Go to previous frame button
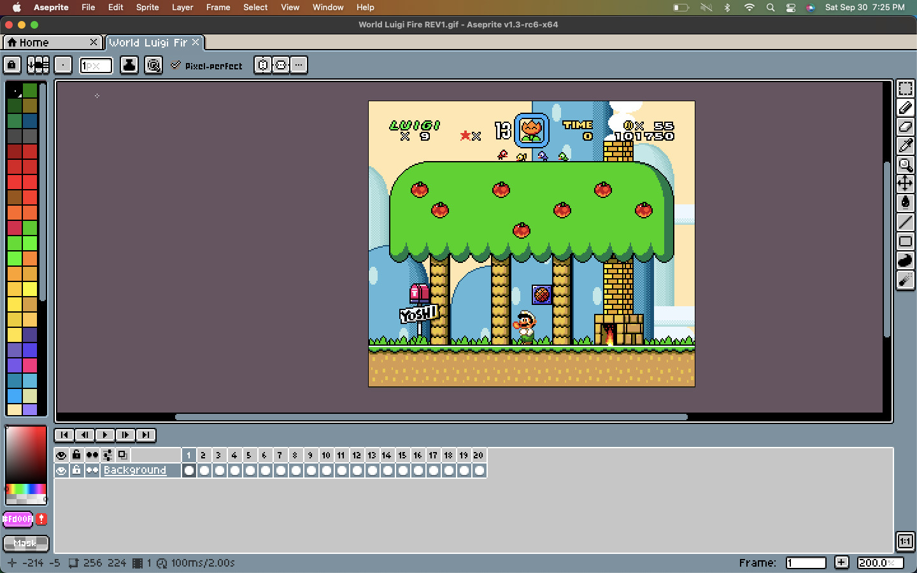Image resolution: width=917 pixels, height=573 pixels. tap(85, 435)
